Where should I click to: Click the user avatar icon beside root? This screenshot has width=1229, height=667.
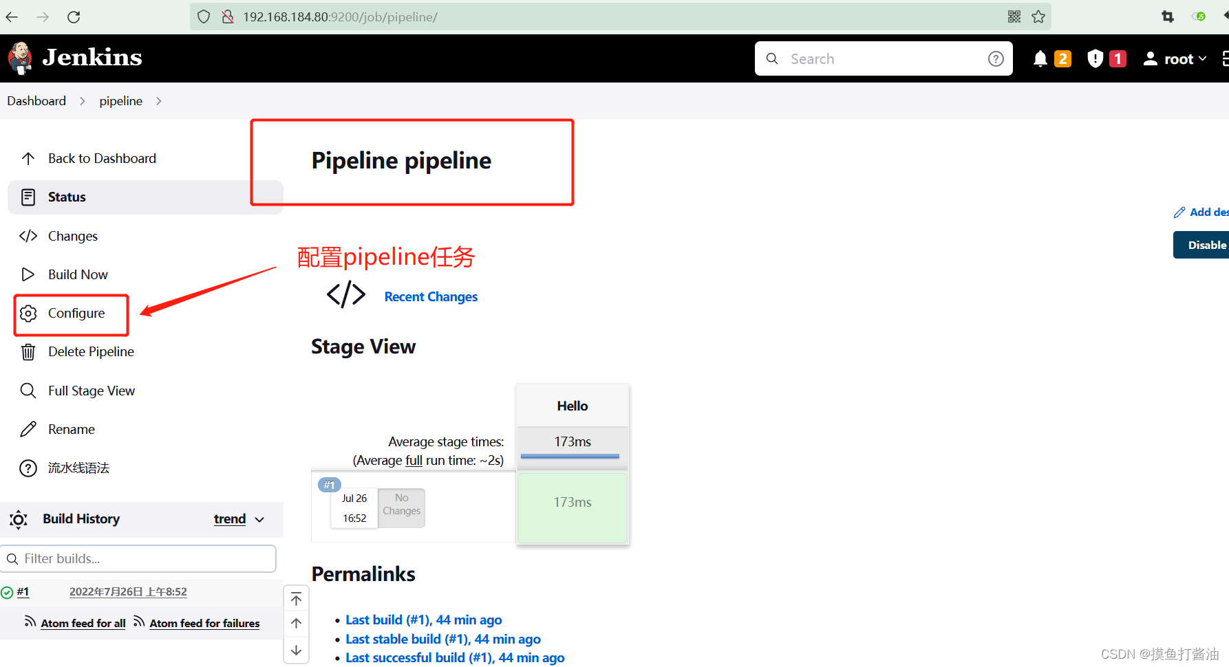tap(1150, 59)
